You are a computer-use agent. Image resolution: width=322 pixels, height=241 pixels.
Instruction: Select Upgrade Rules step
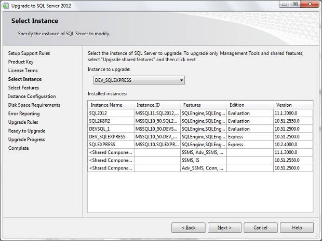23,122
